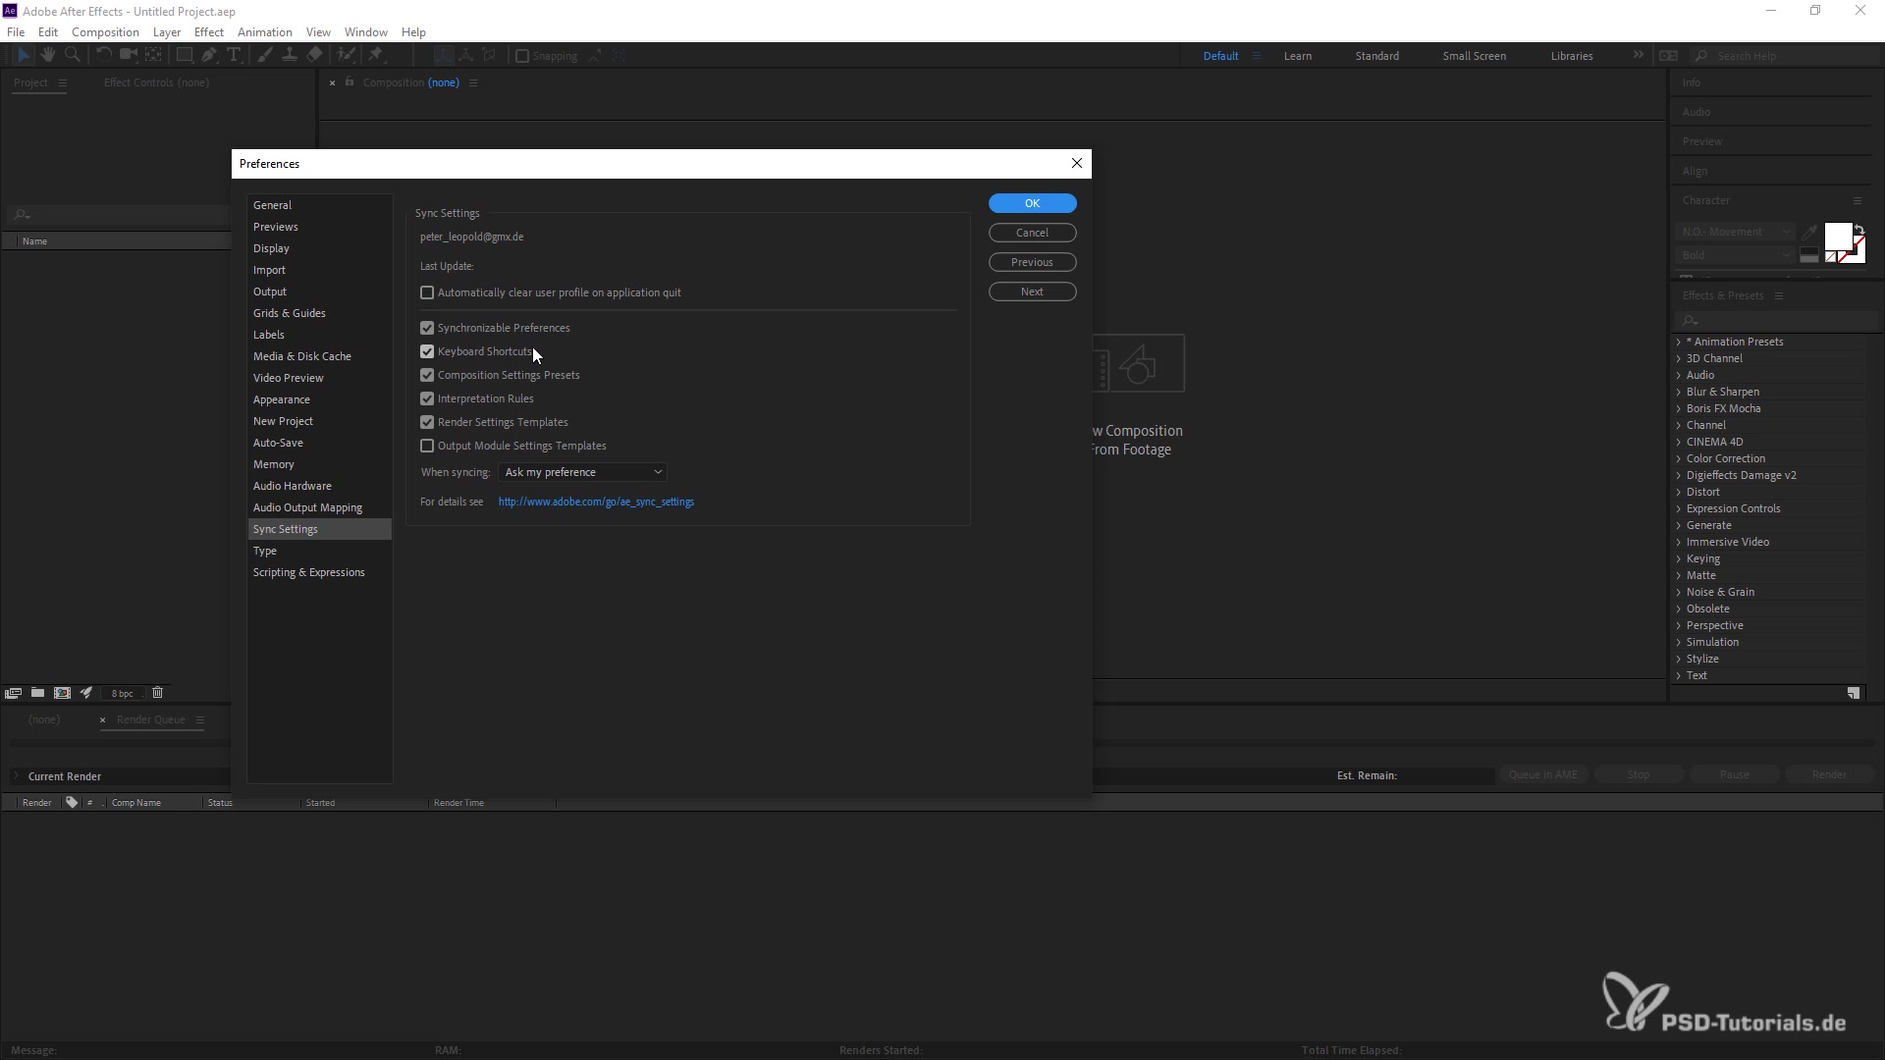Select Scripting & Expressions preferences category

tap(308, 572)
